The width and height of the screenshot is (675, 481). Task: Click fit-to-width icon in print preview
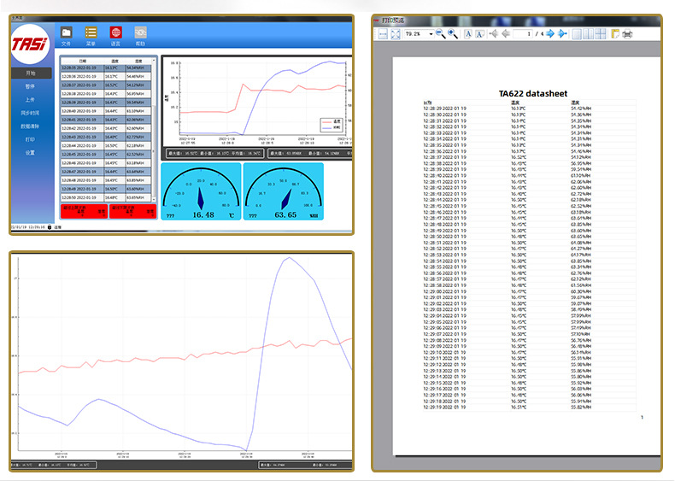(x=383, y=33)
